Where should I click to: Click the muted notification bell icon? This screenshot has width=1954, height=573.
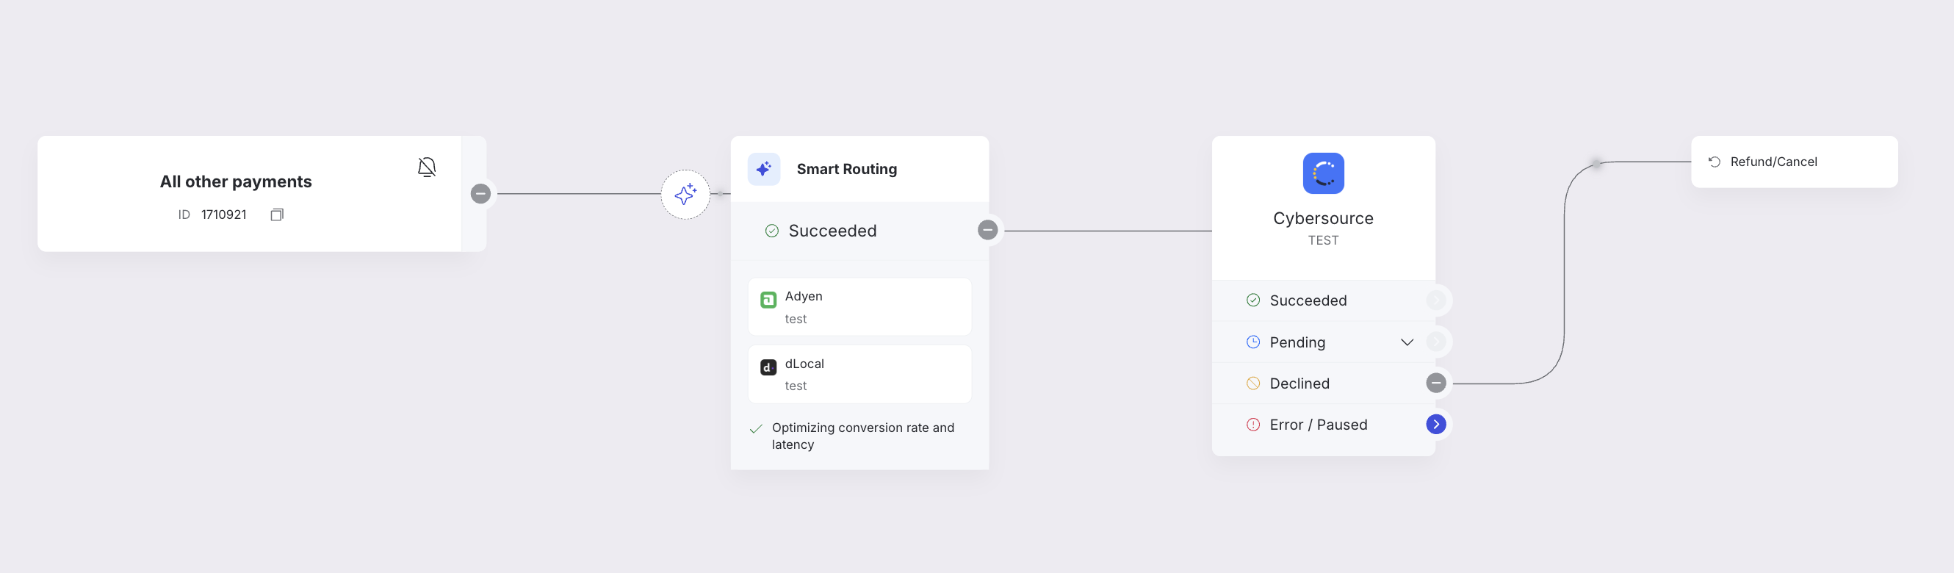click(427, 167)
